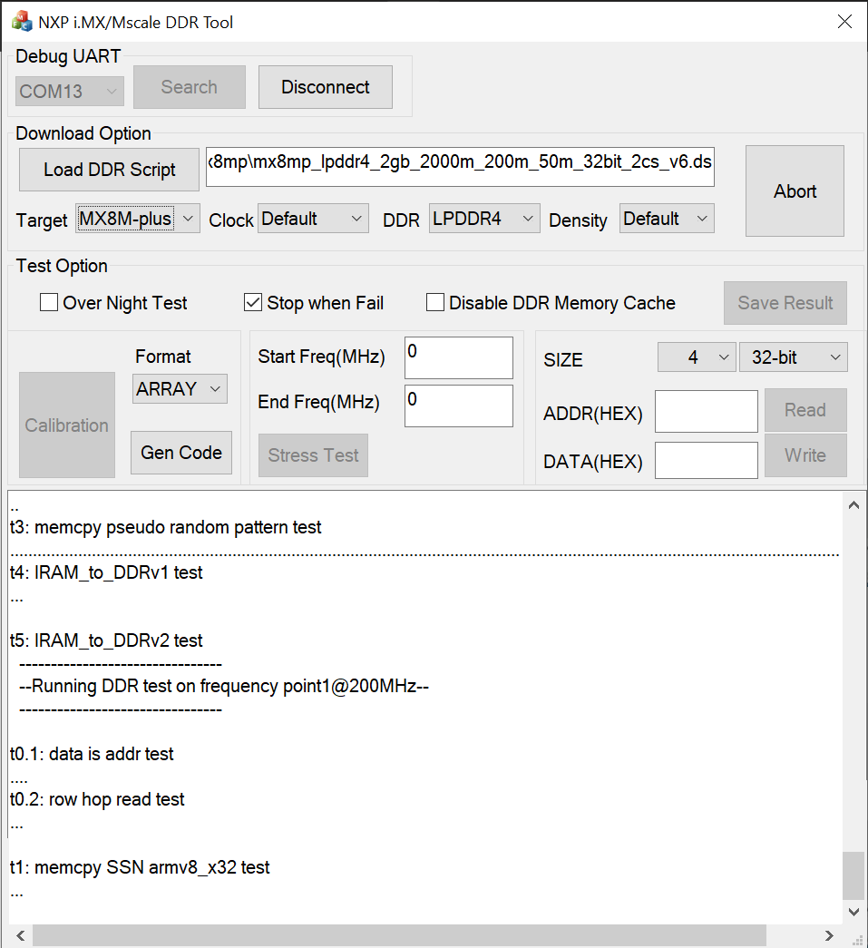Image resolution: width=868 pixels, height=948 pixels.
Task: Click into the ADDR(HEX) field
Action: [706, 411]
